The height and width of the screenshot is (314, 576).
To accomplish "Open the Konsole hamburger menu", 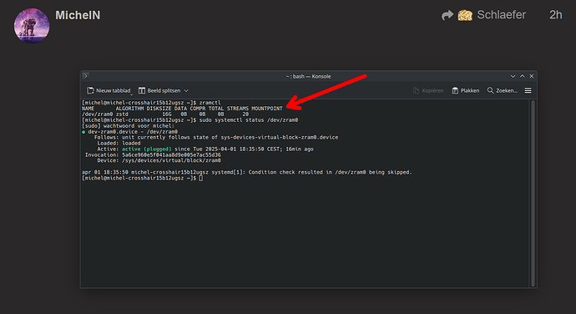I will pyautogui.click(x=528, y=90).
